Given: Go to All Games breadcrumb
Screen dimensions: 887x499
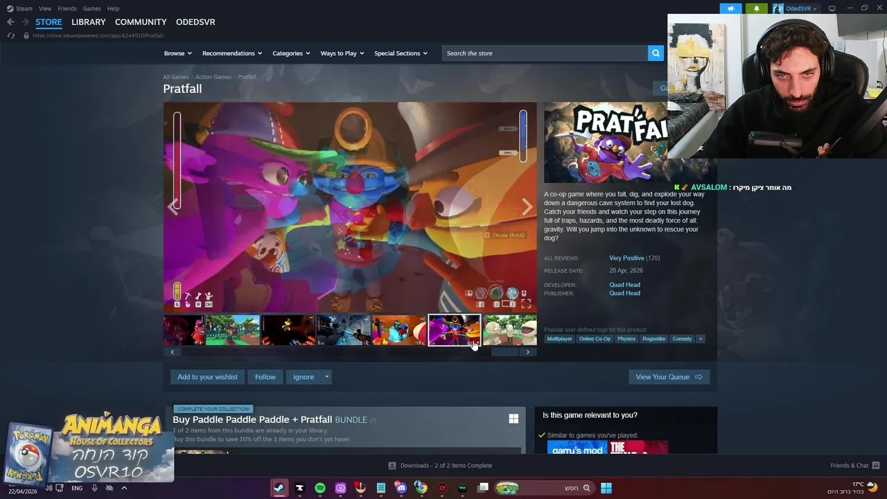Looking at the screenshot, I should pyautogui.click(x=176, y=77).
